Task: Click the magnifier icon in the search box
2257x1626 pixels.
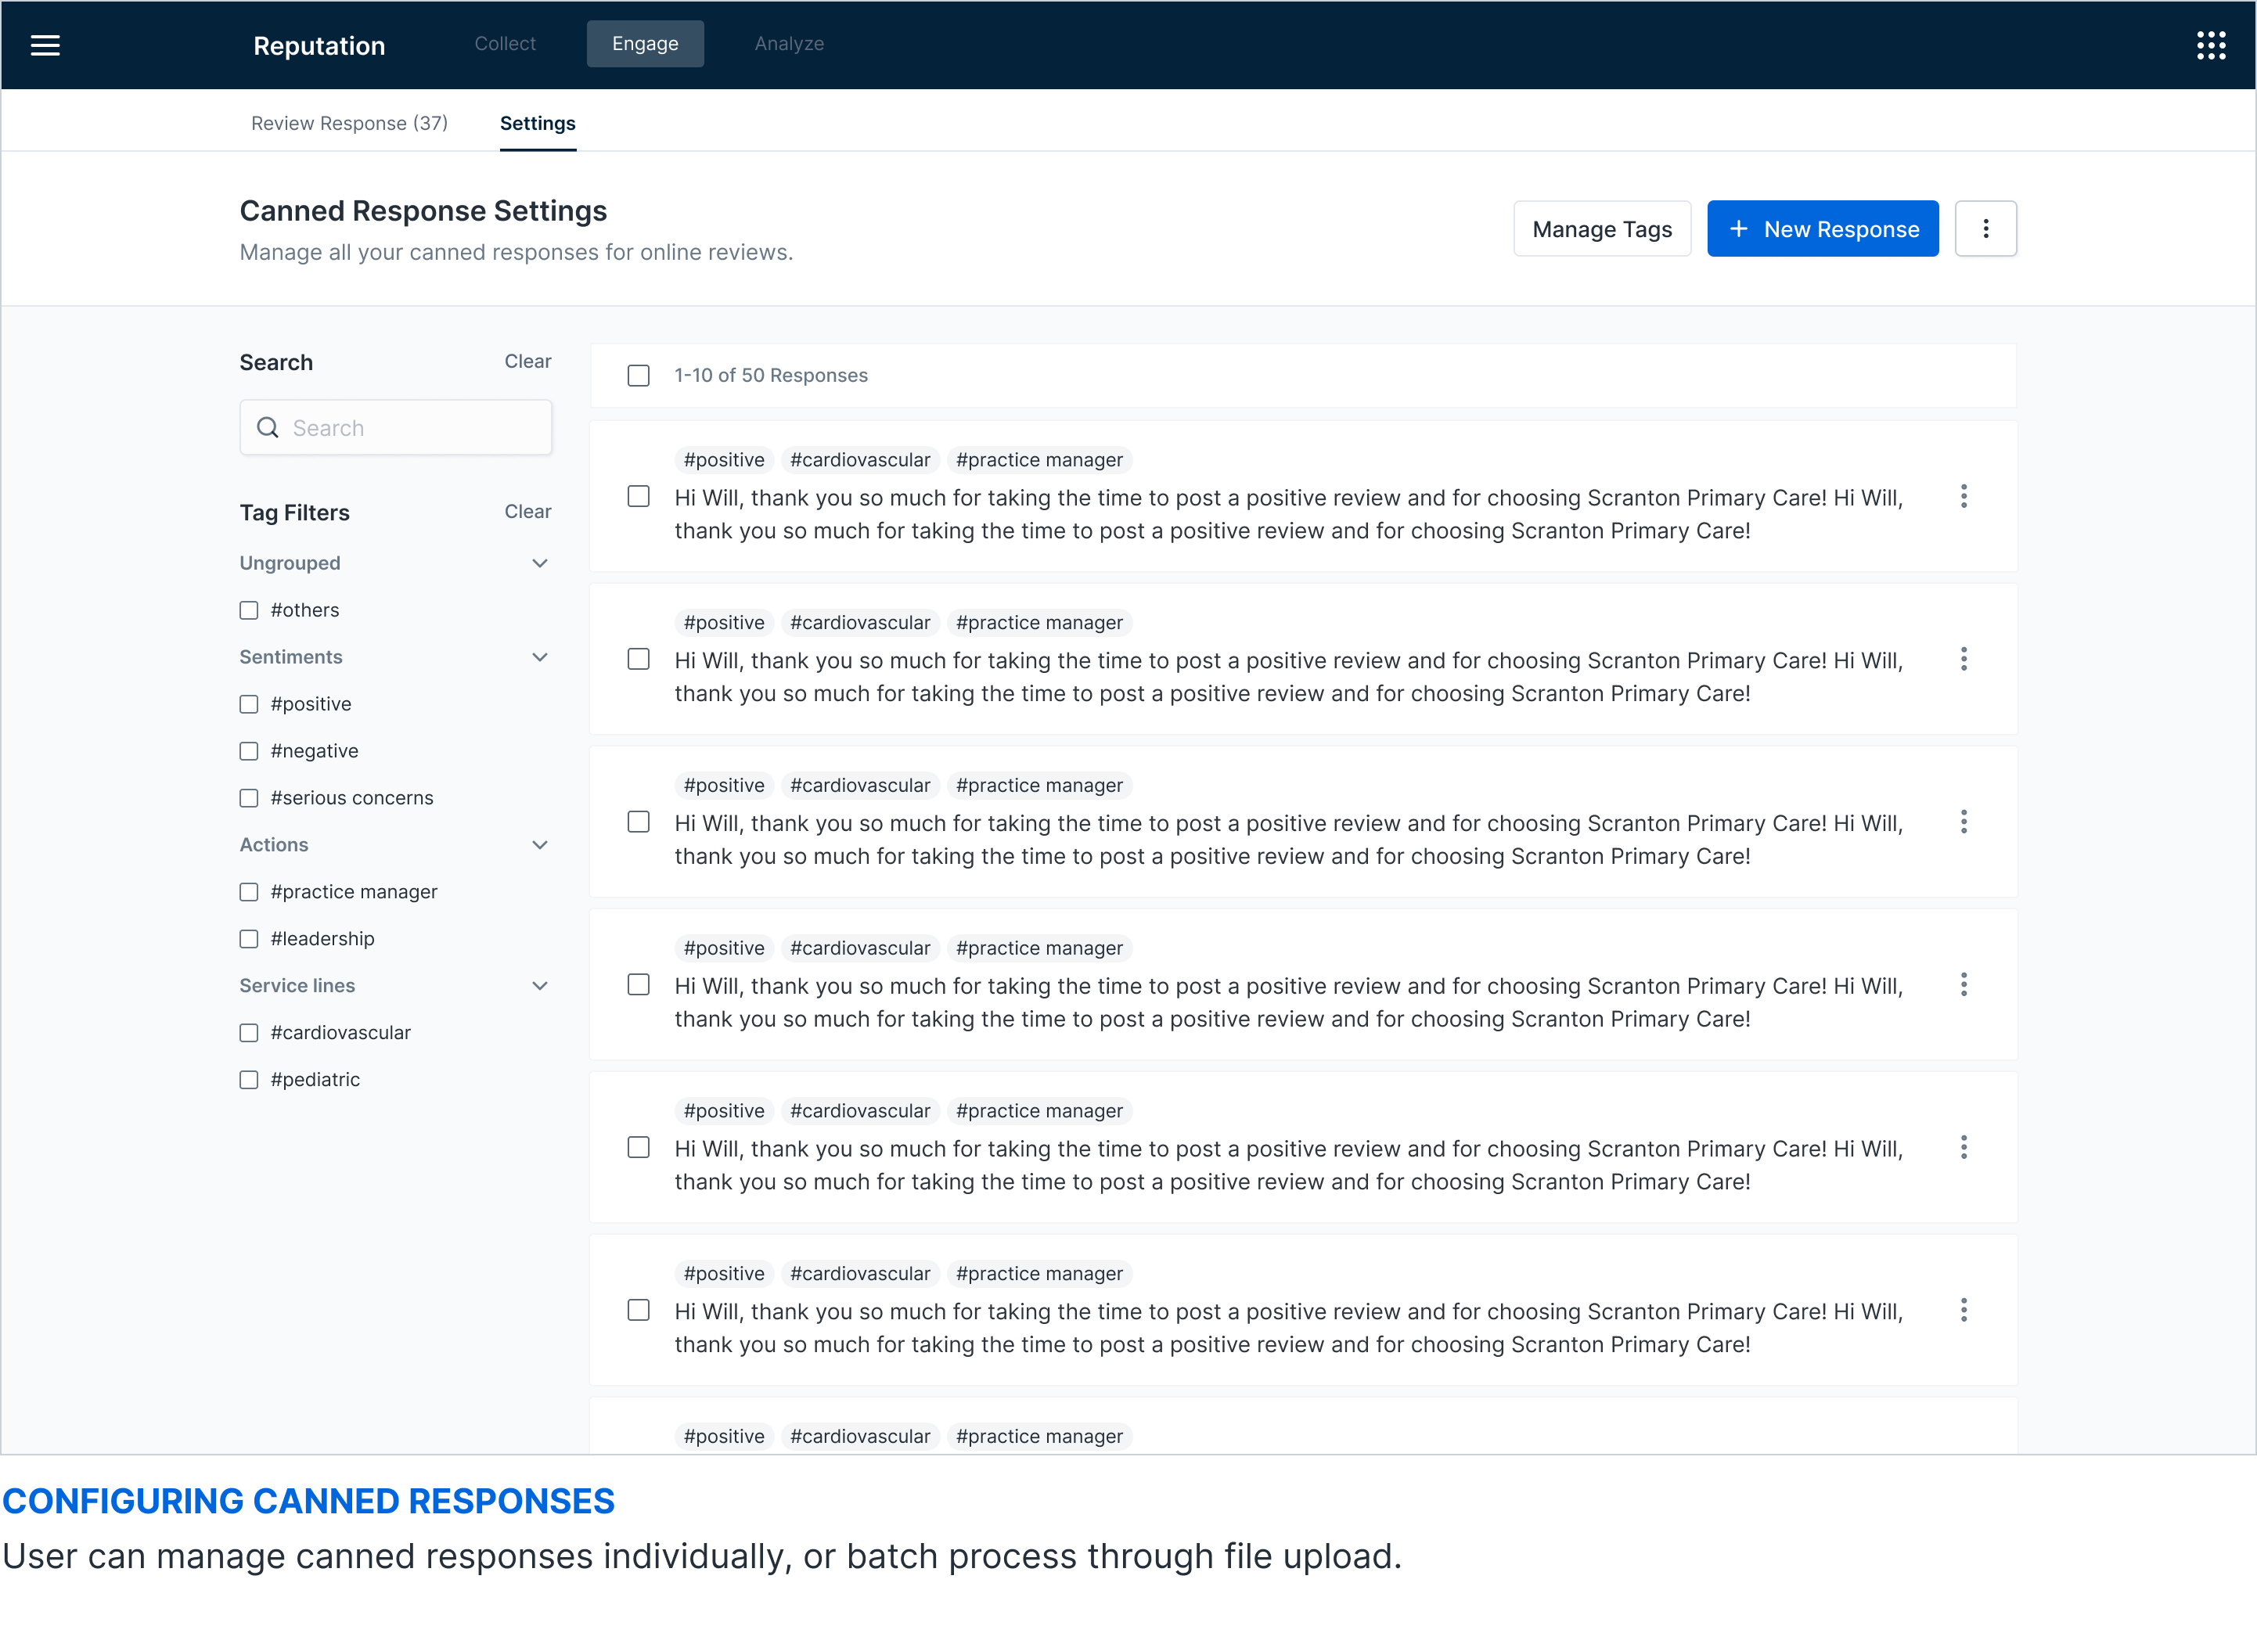Action: (x=268, y=428)
